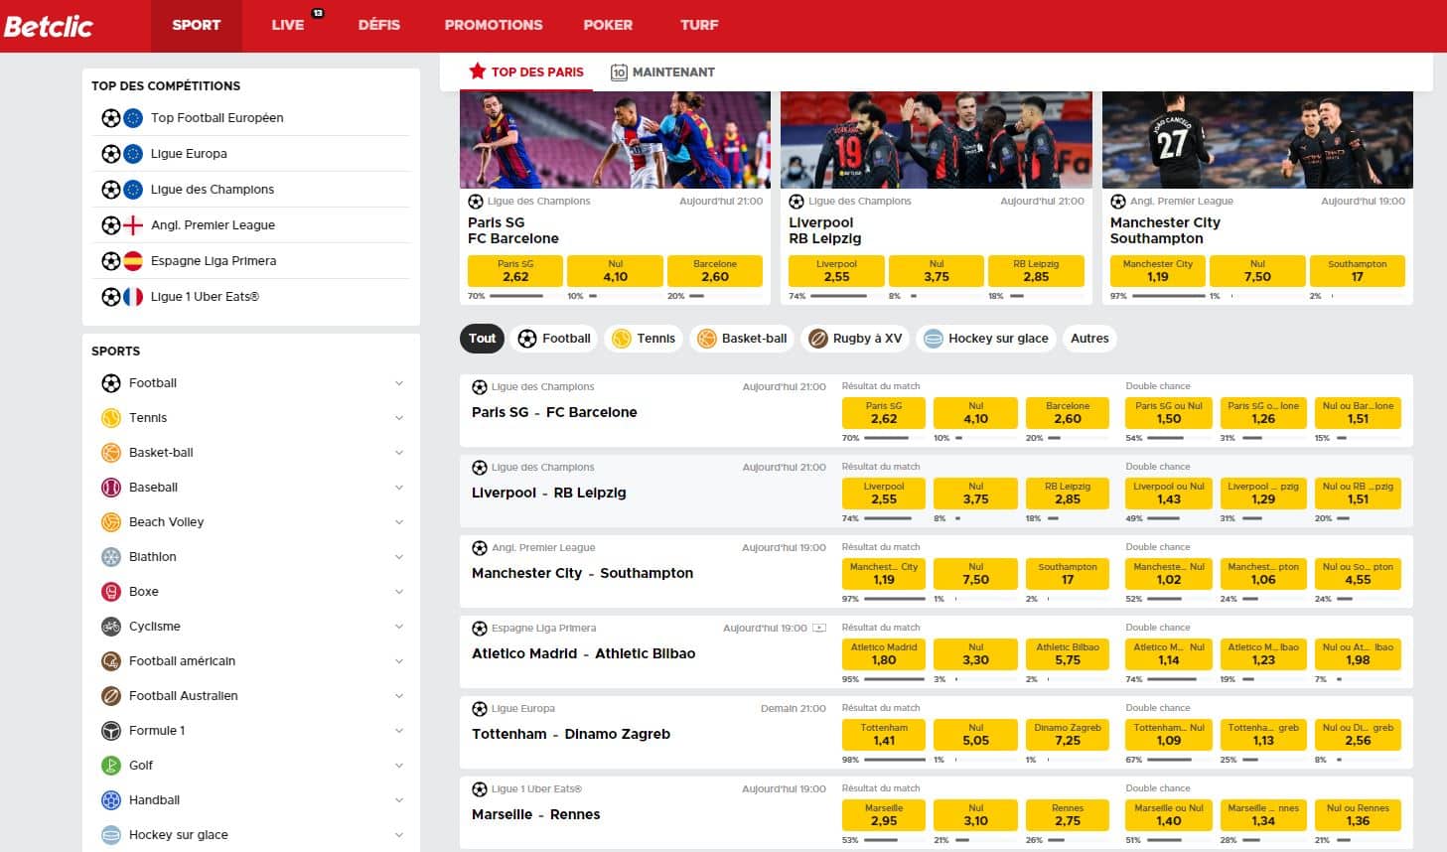Click the Spain flag icon for Liga Primera
Image resolution: width=1447 pixels, height=852 pixels.
133,261
